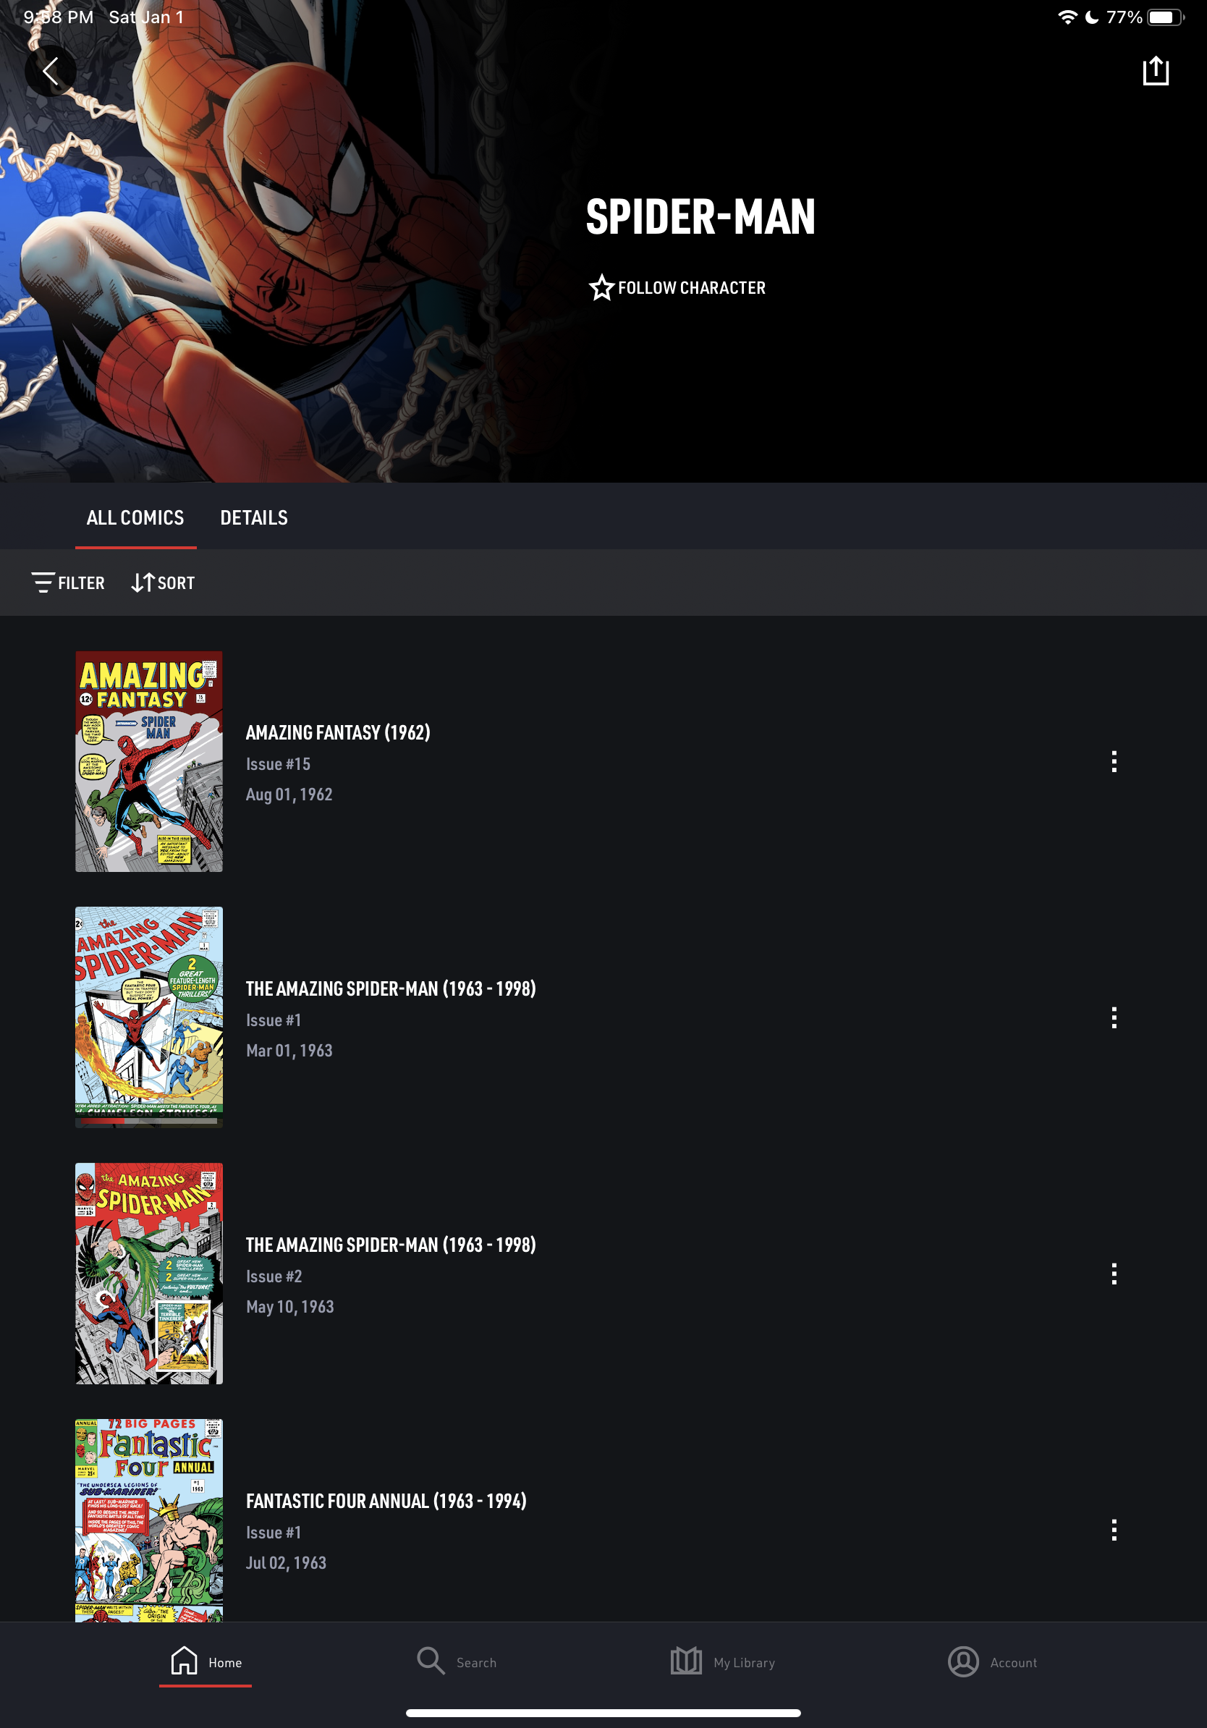Open the FILTER options

(x=68, y=583)
